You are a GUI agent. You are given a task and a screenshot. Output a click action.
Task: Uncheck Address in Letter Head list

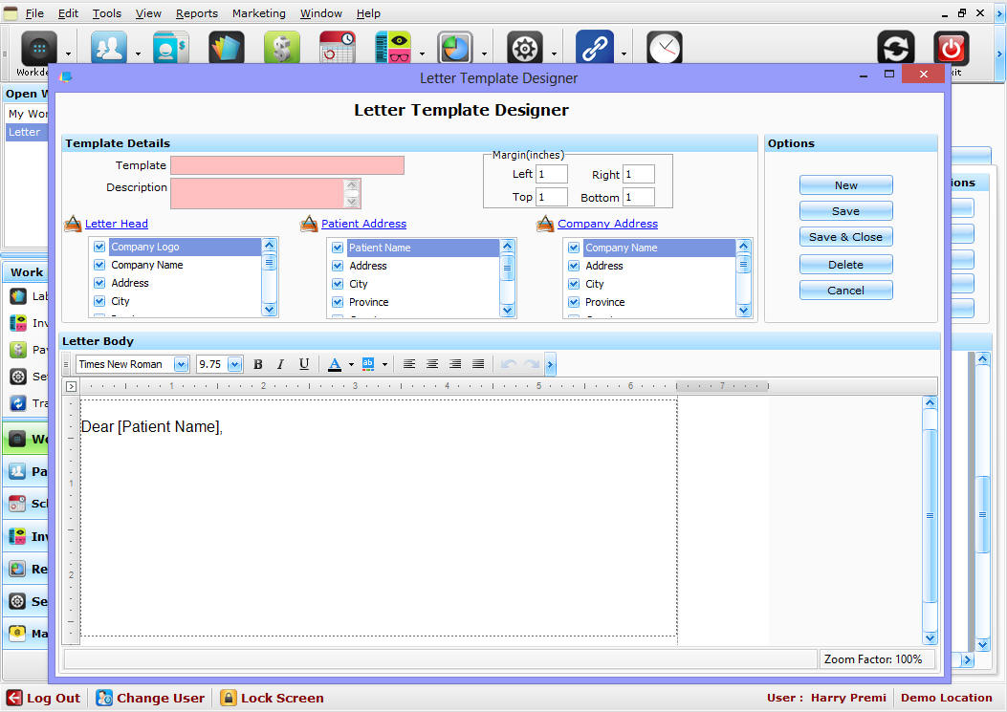(99, 283)
